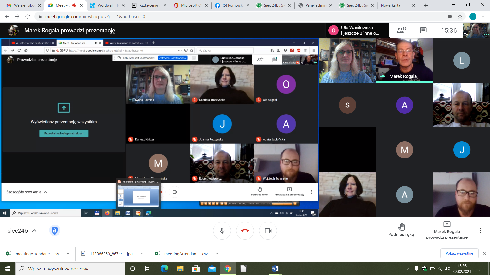Click the red hang up call button
490x275 pixels.
(245, 231)
